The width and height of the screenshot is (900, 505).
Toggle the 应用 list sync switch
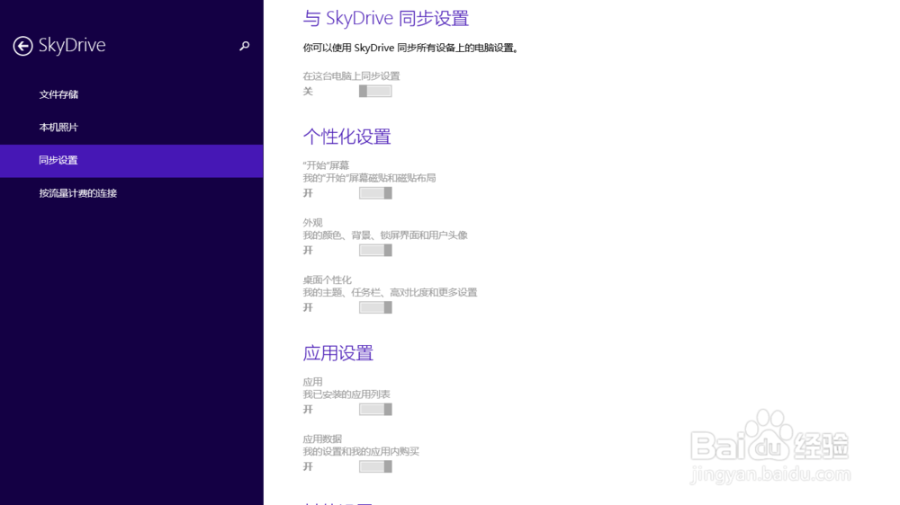pyautogui.click(x=375, y=409)
